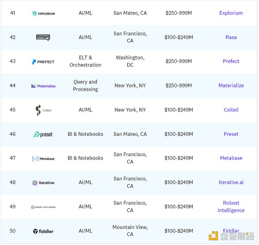Click $100-$249M valuation in Robust Intelligence row
This screenshot has height=245, width=259.
179,207
